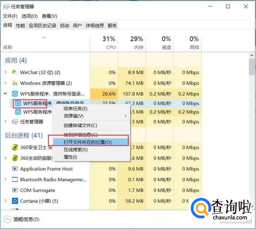Minimize the Task Manager window

click(x=210, y=6)
